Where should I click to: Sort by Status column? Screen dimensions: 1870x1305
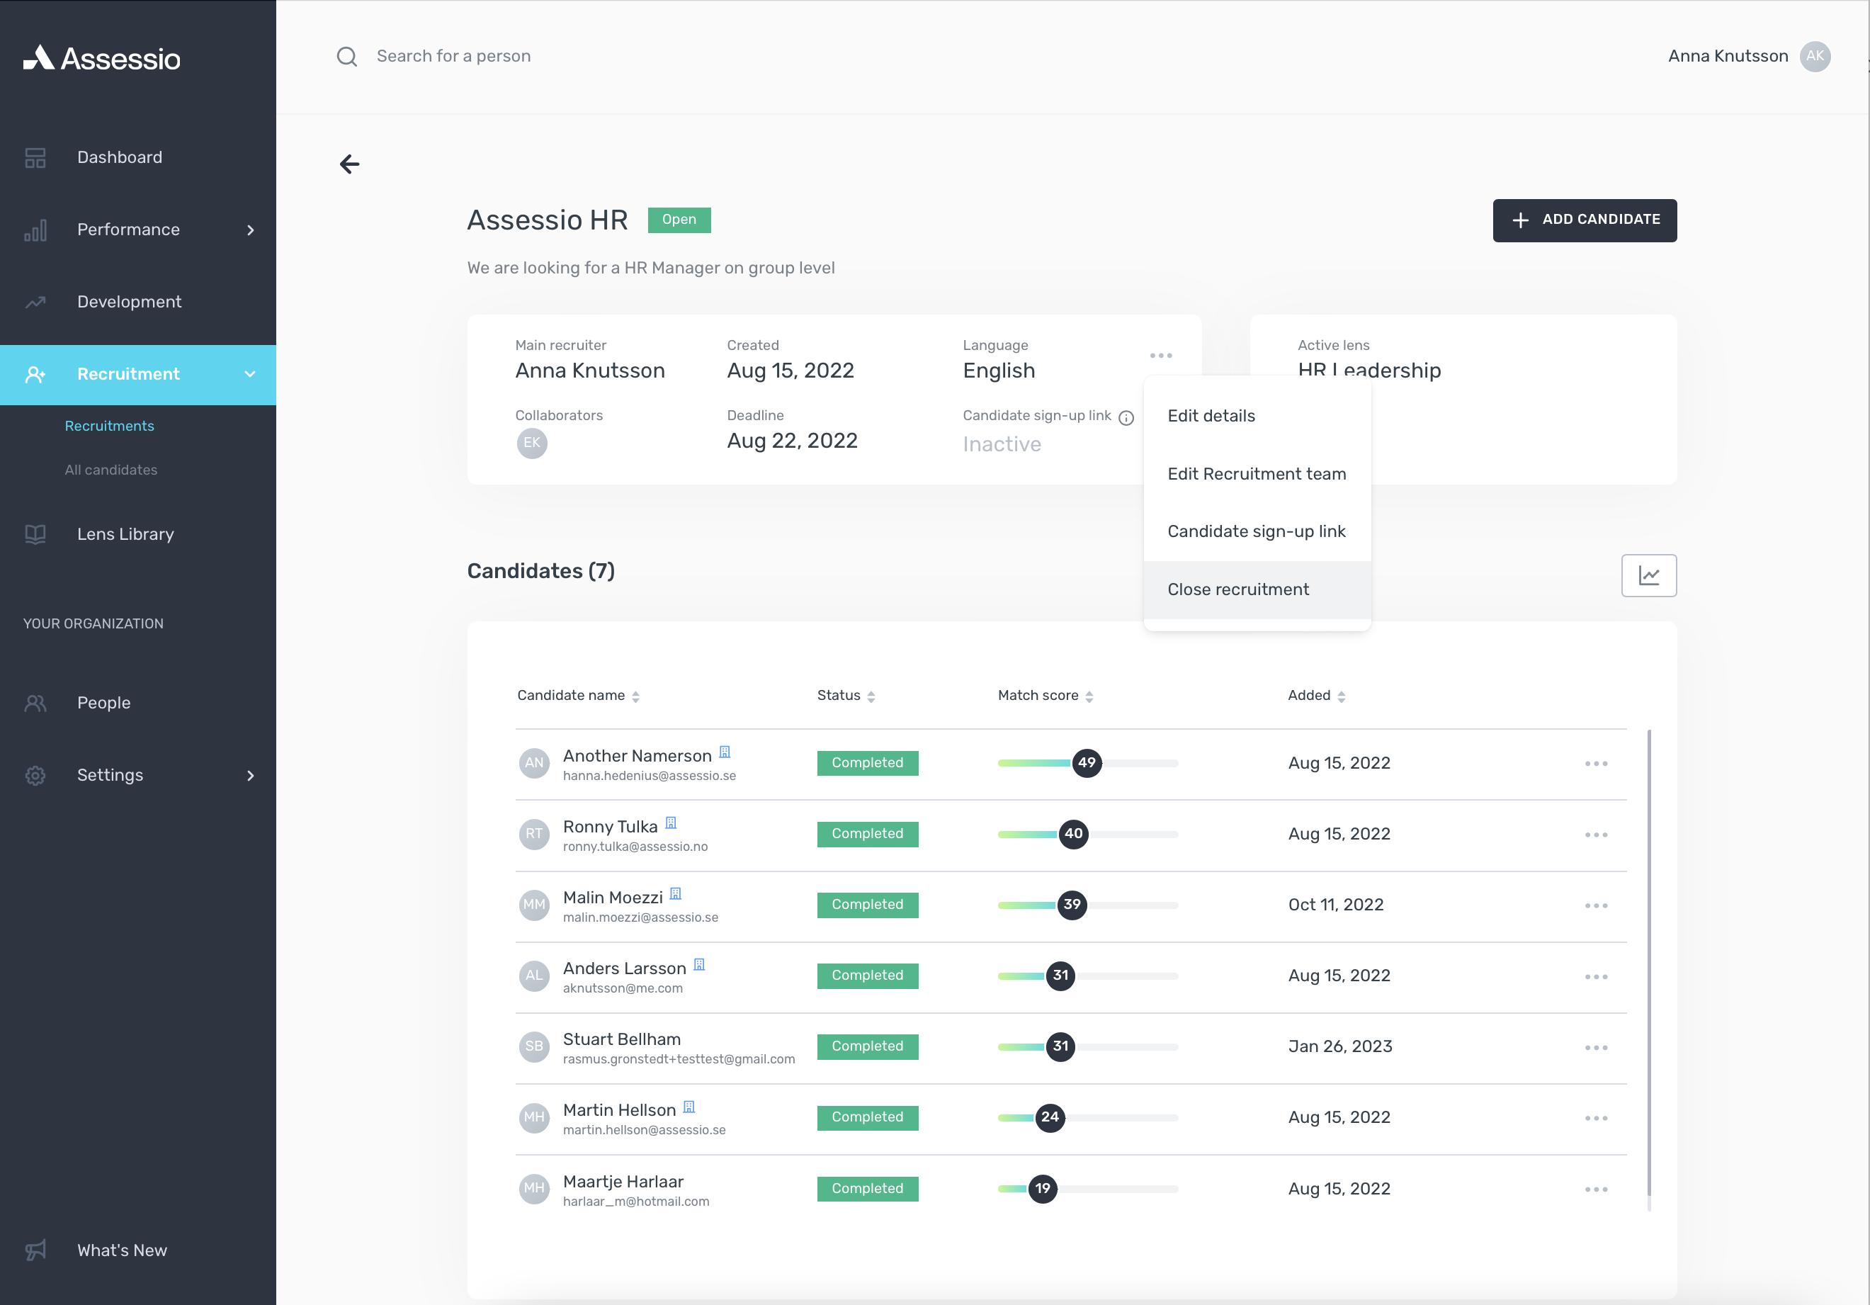tap(846, 696)
